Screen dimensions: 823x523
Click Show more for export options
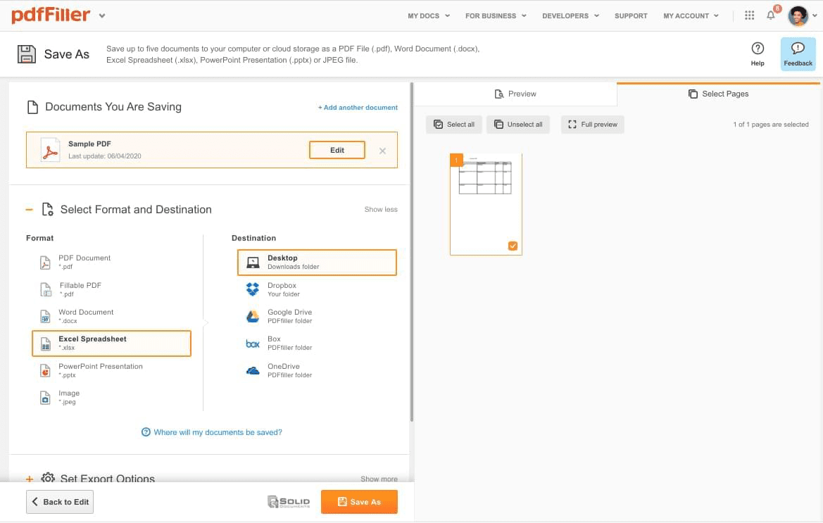pyautogui.click(x=379, y=479)
